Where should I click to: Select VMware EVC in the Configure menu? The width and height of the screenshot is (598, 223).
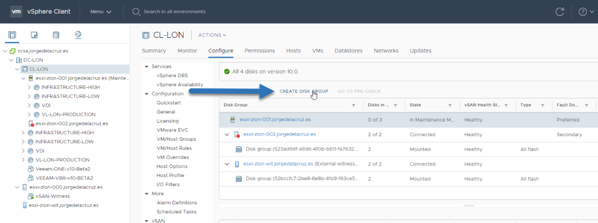[173, 130]
